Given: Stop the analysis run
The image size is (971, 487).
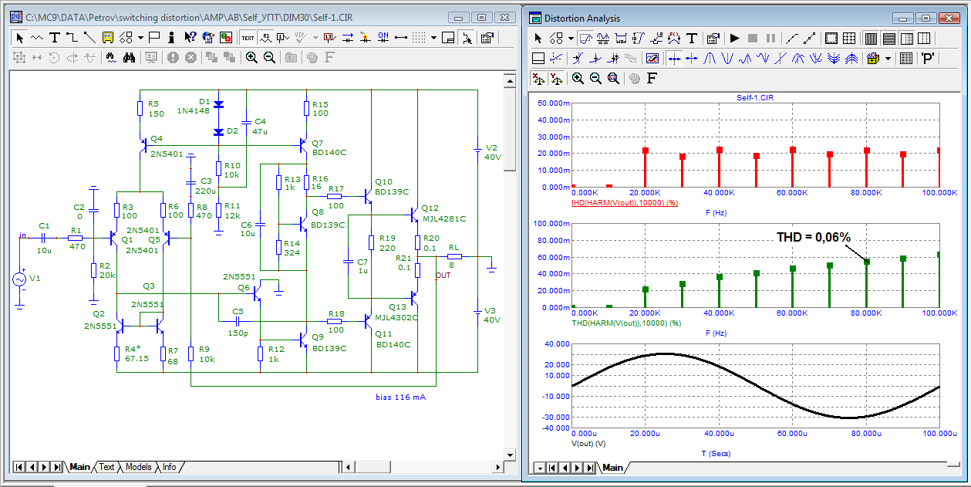Looking at the screenshot, I should tap(753, 39).
